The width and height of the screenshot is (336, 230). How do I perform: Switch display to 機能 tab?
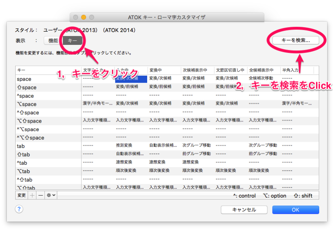coord(53,40)
